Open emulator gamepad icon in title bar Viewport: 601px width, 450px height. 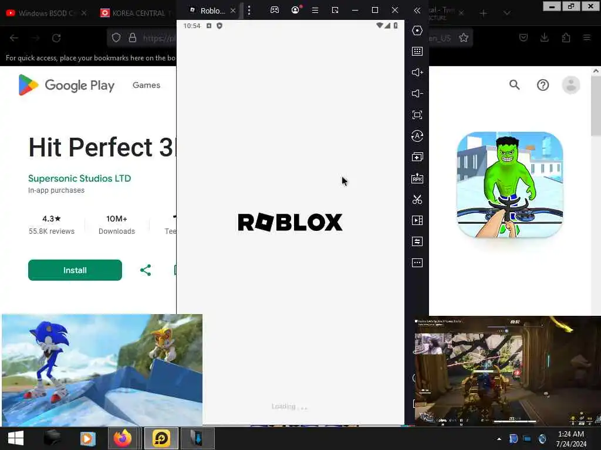coord(275,10)
